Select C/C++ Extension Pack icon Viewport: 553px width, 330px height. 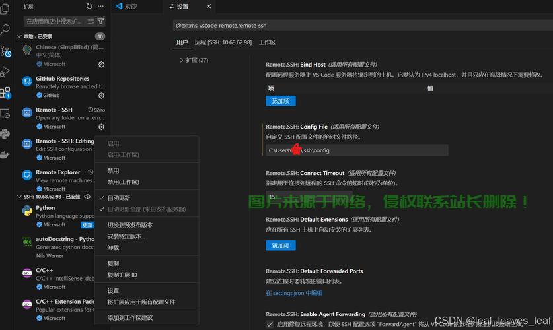(27, 304)
